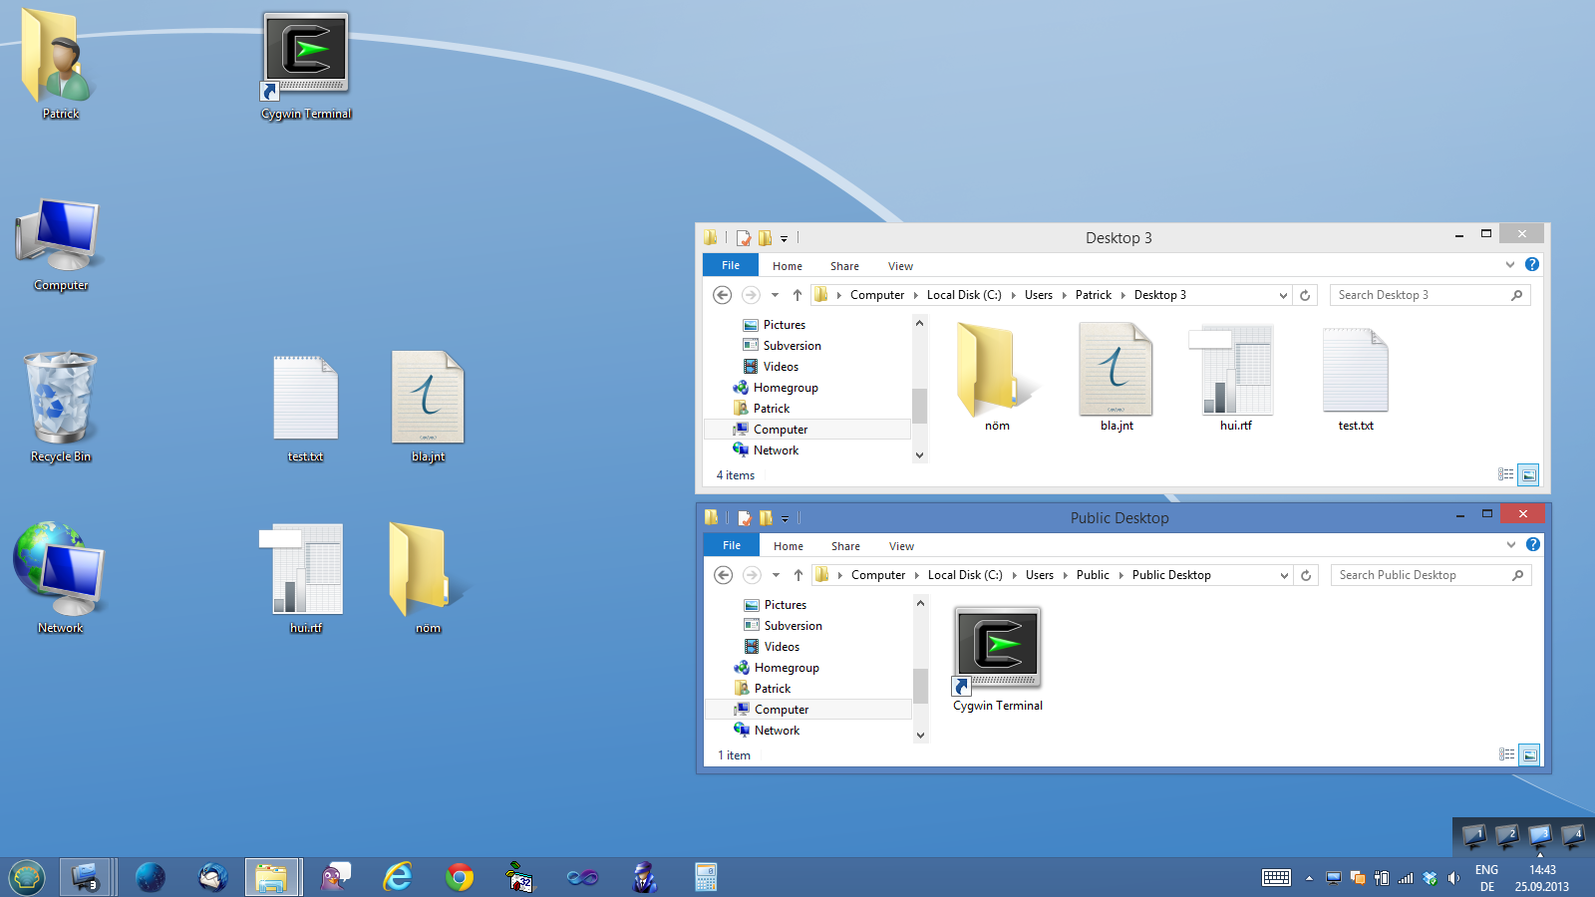Open Google Chrome from the taskbar

point(459,877)
